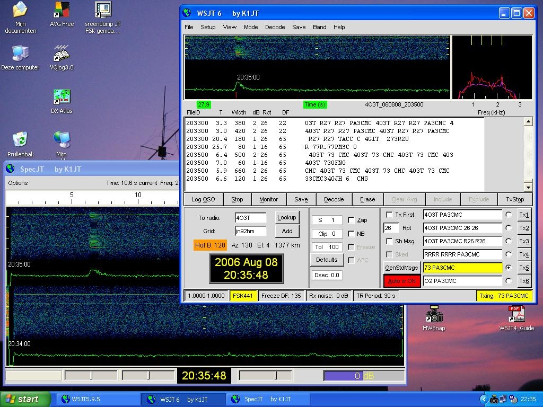Click the 73 PA3CMC yellow message field
The width and height of the screenshot is (543, 407).
pos(462,268)
